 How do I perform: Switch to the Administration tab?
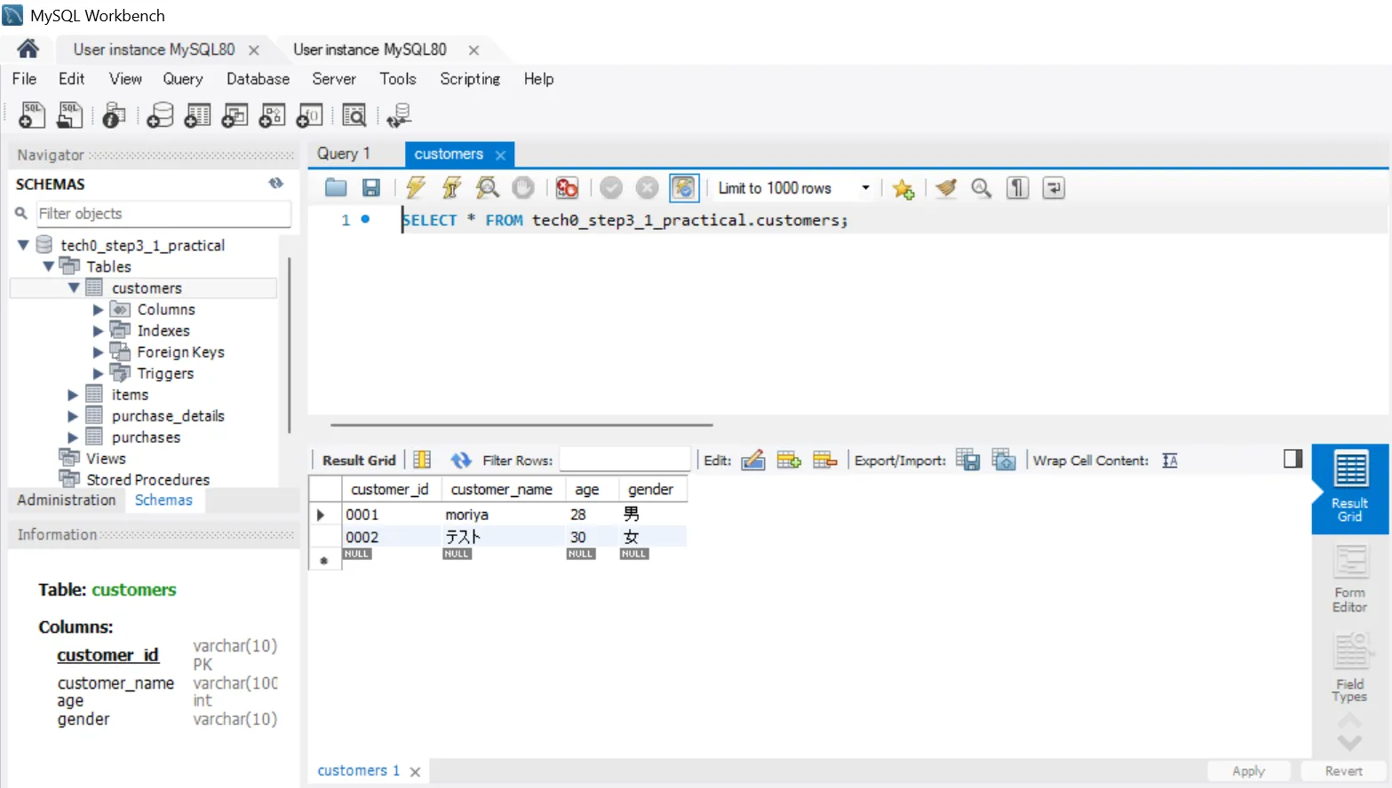(67, 500)
